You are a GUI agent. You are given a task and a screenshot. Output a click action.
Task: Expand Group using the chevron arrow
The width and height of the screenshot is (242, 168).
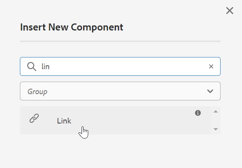pyautogui.click(x=210, y=91)
